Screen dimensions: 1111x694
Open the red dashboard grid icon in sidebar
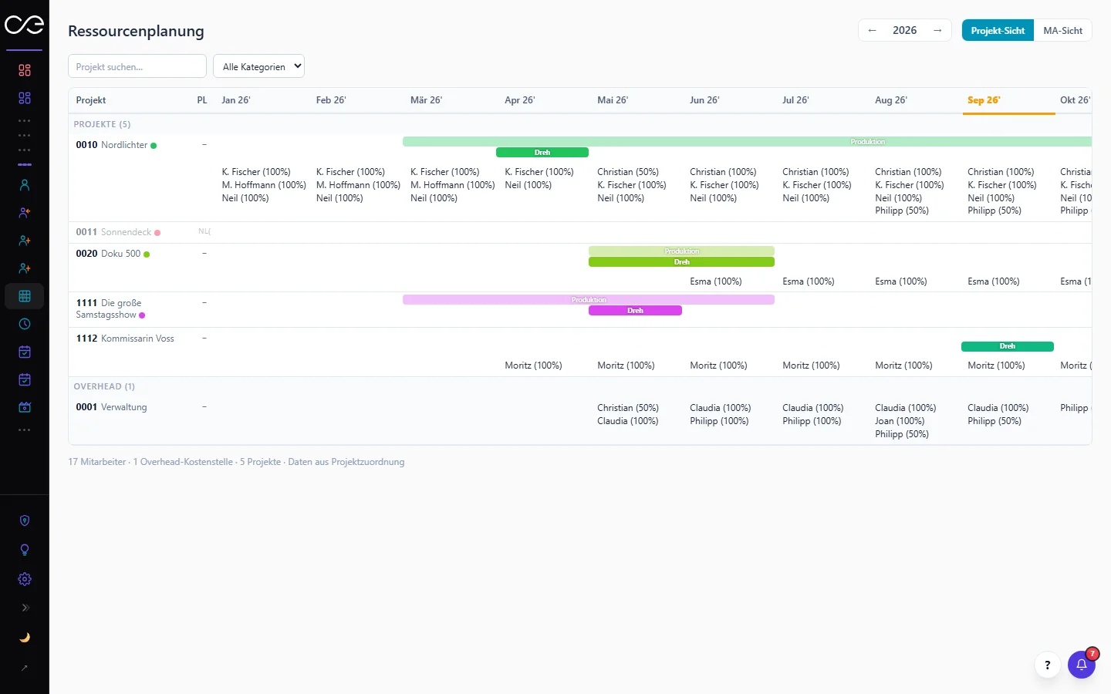(25, 70)
